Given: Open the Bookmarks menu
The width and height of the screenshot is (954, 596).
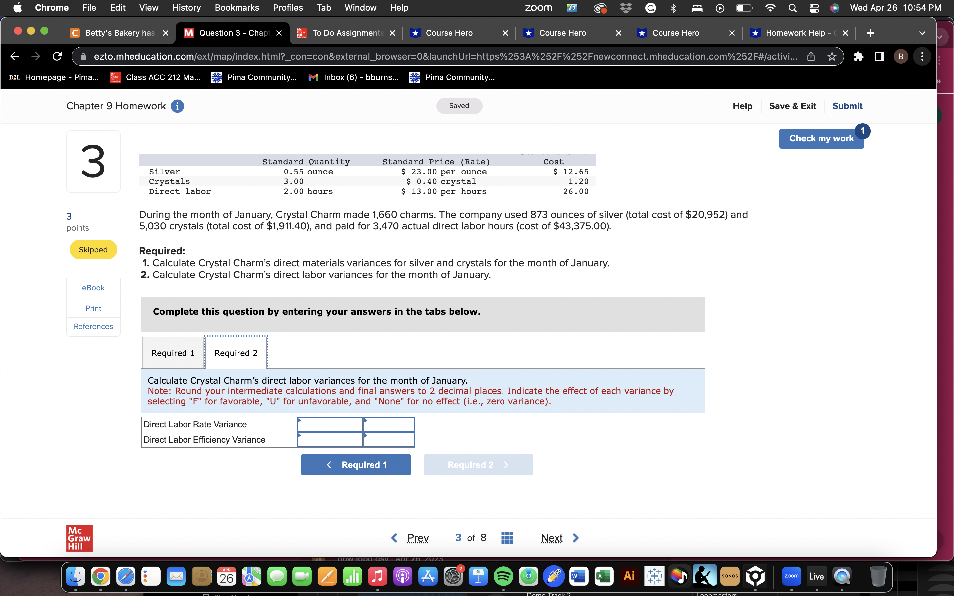Looking at the screenshot, I should tap(237, 8).
